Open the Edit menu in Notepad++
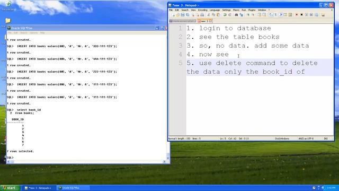 click(177, 10)
